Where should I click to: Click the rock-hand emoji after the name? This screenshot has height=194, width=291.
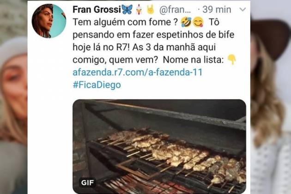pyautogui.click(x=150, y=9)
